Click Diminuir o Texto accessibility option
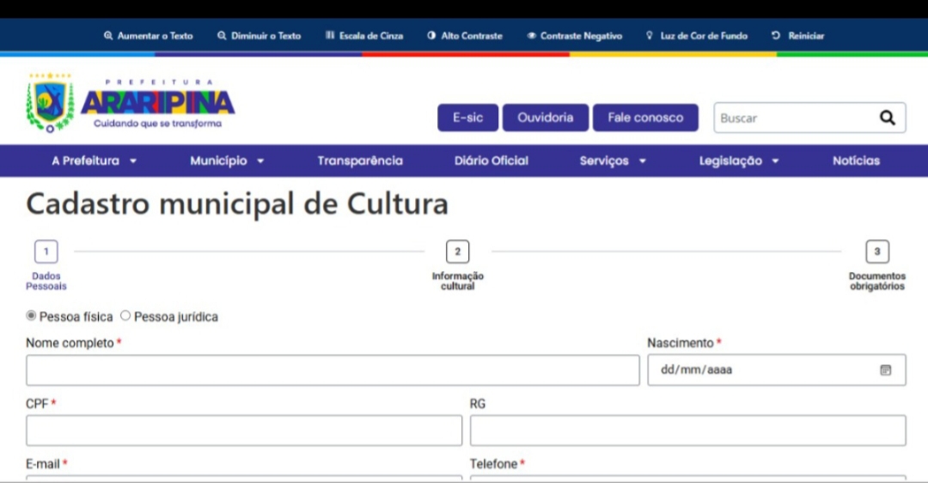This screenshot has height=483, width=928. [x=259, y=36]
